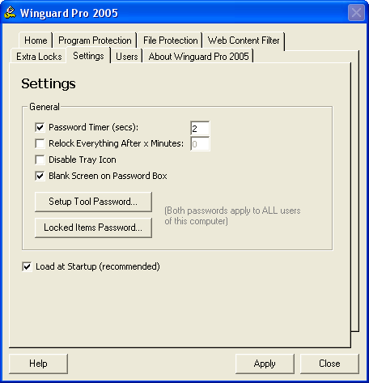Open Help from the bottom button

pyautogui.click(x=38, y=364)
